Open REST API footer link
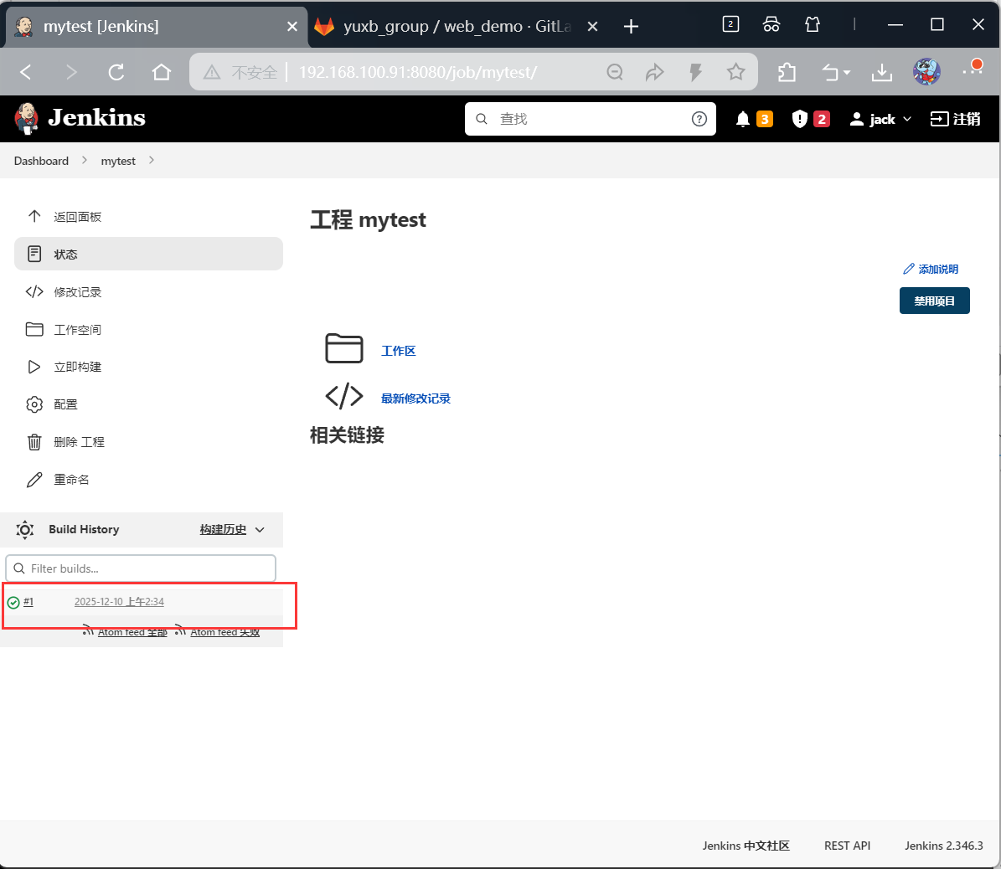The width and height of the screenshot is (1001, 869). point(847,846)
